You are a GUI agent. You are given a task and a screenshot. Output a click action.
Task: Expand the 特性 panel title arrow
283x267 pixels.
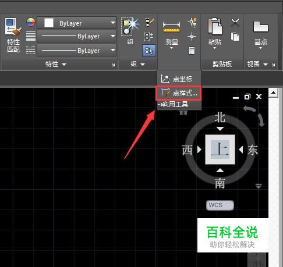(64, 65)
